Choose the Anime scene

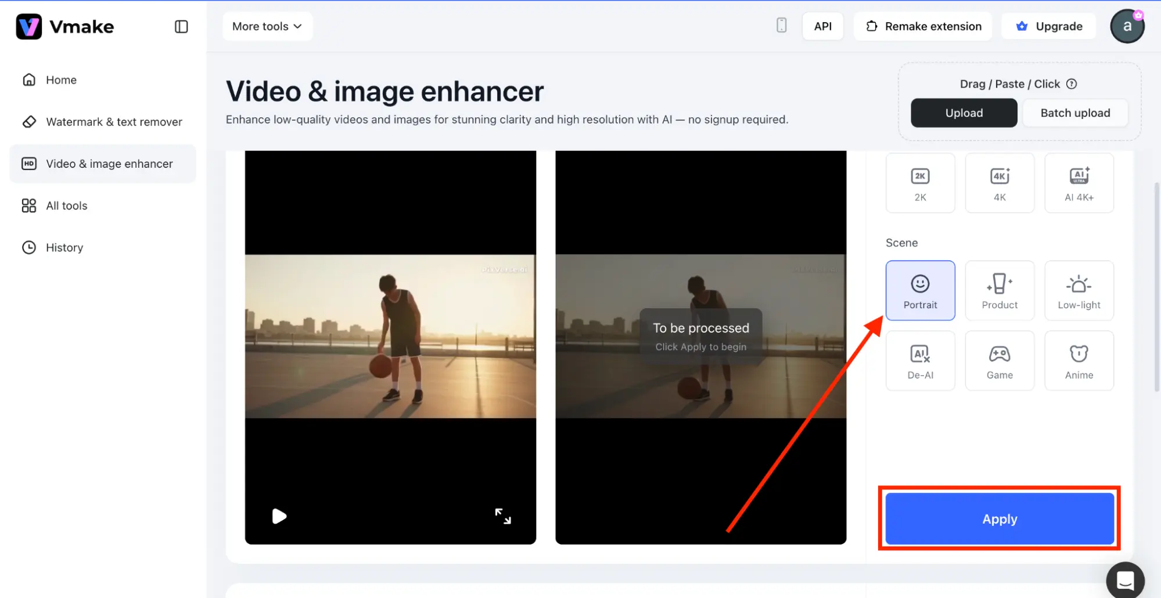1079,361
